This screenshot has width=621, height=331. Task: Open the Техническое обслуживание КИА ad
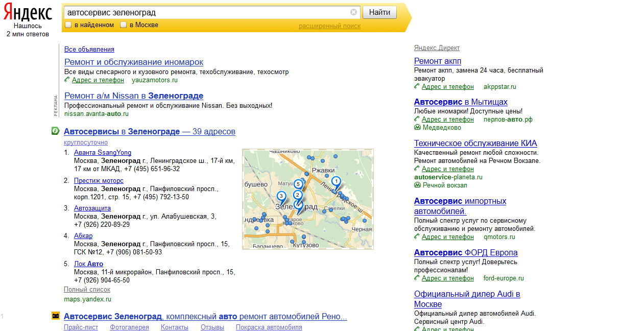475,144
